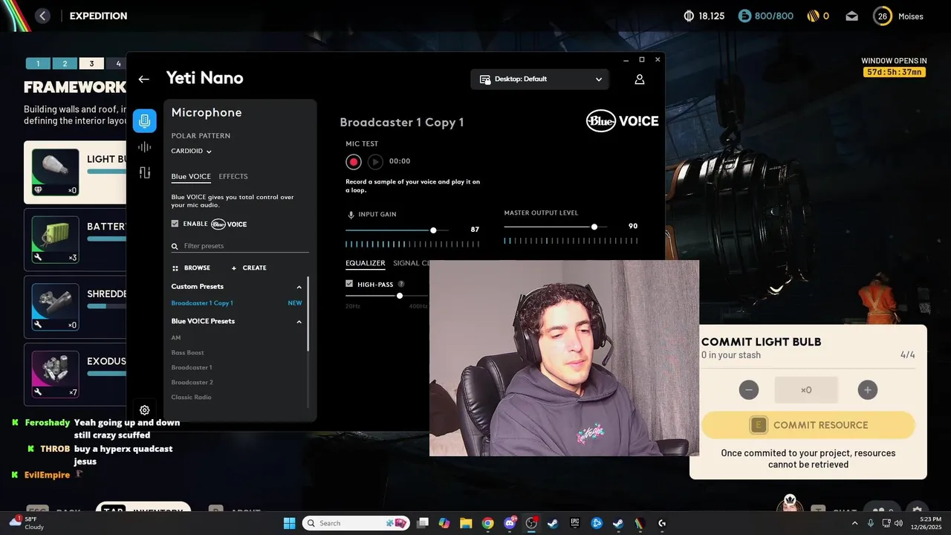The image size is (951, 535).
Task: Click the High-Pass frequency slider handle
Action: pos(400,296)
